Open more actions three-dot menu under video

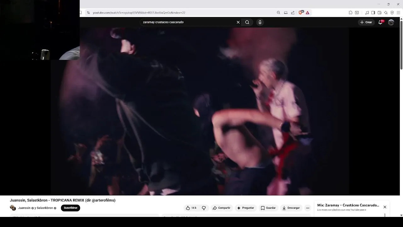(x=308, y=208)
